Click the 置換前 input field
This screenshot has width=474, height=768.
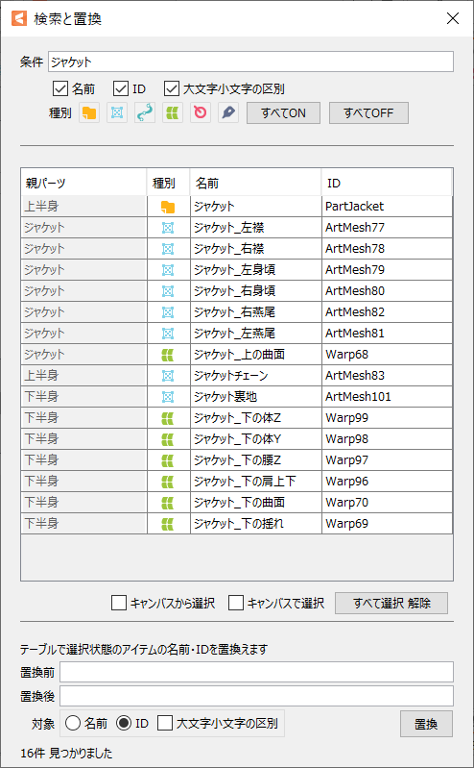[x=256, y=672]
